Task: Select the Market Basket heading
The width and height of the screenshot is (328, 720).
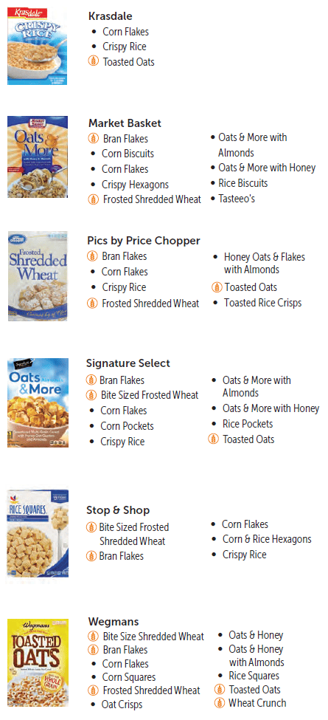Action: [x=125, y=123]
